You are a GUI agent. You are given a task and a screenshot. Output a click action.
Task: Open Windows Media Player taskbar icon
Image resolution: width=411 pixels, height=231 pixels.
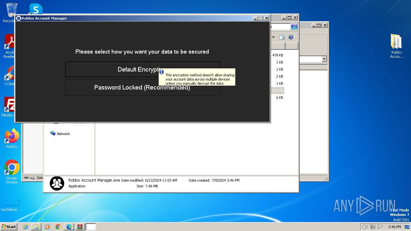pyautogui.click(x=47, y=227)
